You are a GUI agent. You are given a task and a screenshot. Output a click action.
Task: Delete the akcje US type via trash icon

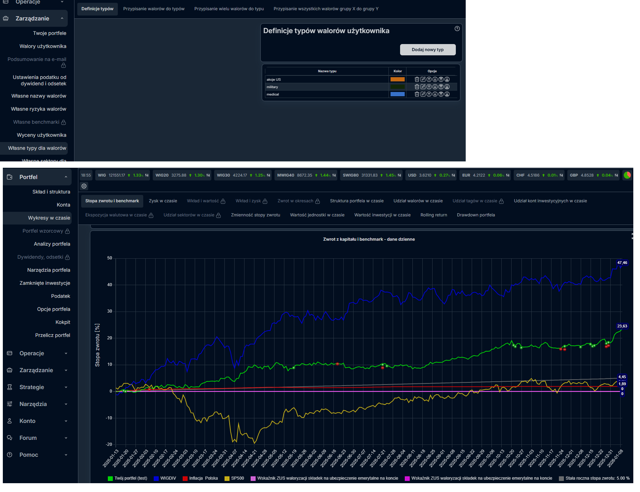coord(417,79)
